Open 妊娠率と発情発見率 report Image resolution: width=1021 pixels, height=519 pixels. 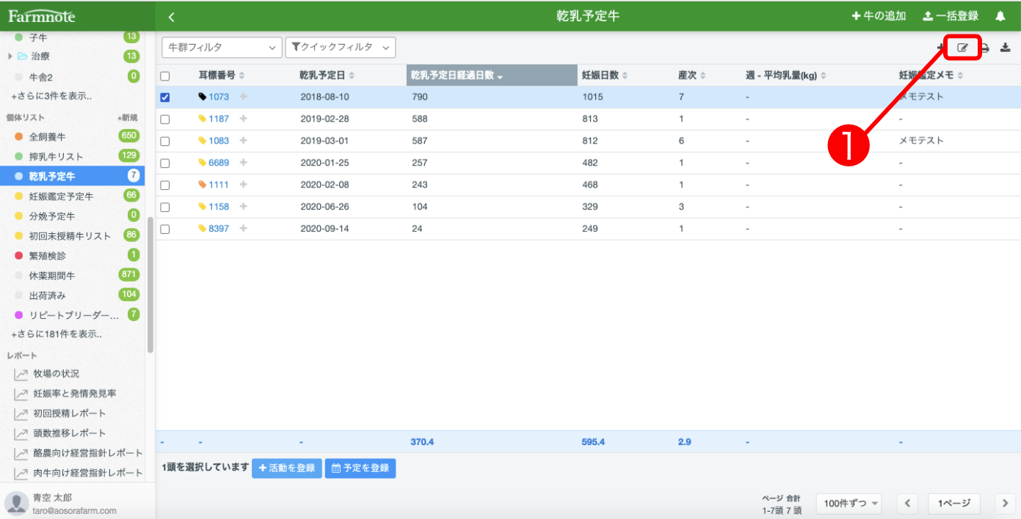click(x=75, y=394)
